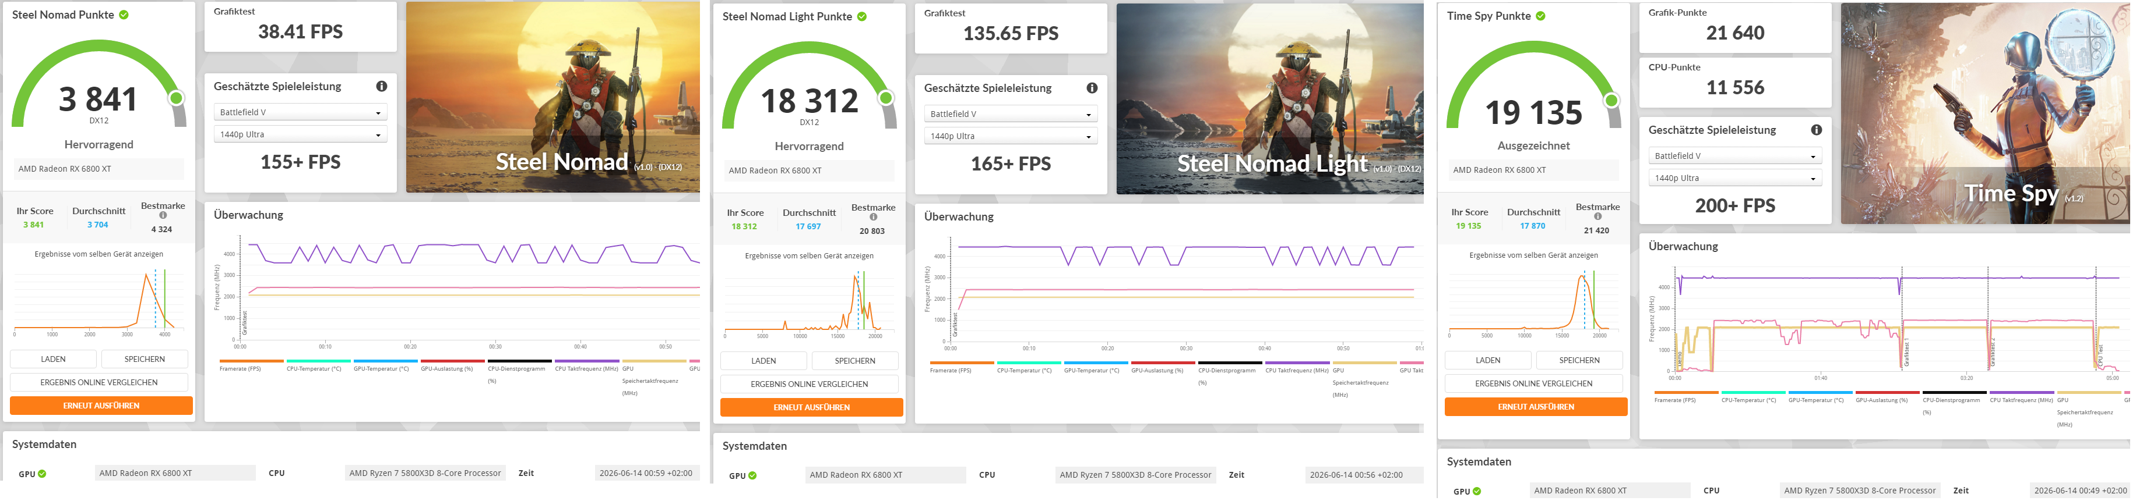Image resolution: width=2136 pixels, height=501 pixels.
Task: Click ERNEUT AUSFÜHREN in Steel Nomad Light panel
Action: coord(812,407)
